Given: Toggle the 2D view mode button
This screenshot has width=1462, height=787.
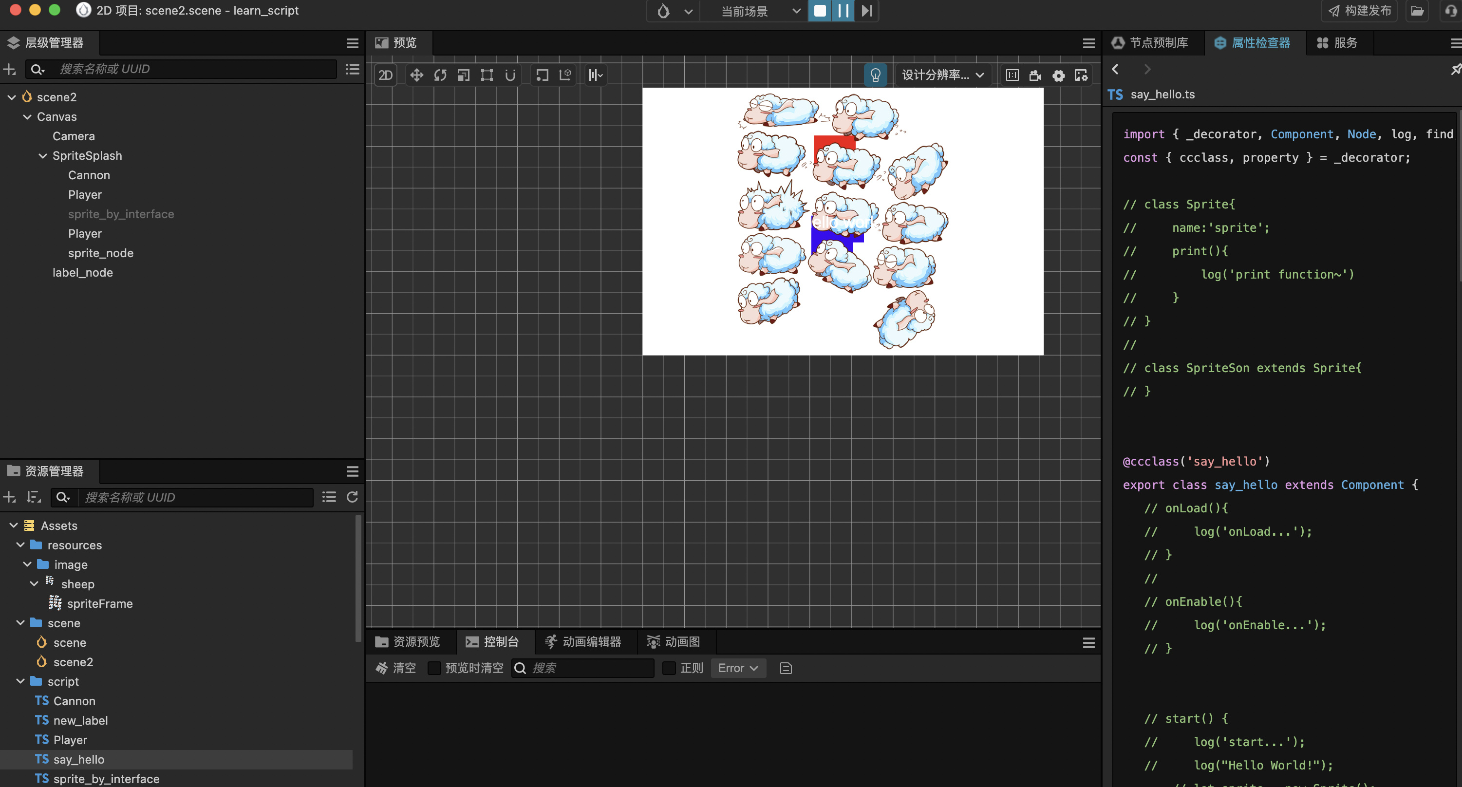Looking at the screenshot, I should tap(385, 75).
